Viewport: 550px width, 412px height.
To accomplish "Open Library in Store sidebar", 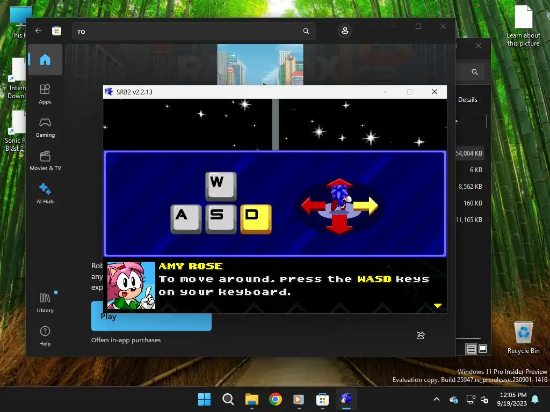I will coord(45,303).
